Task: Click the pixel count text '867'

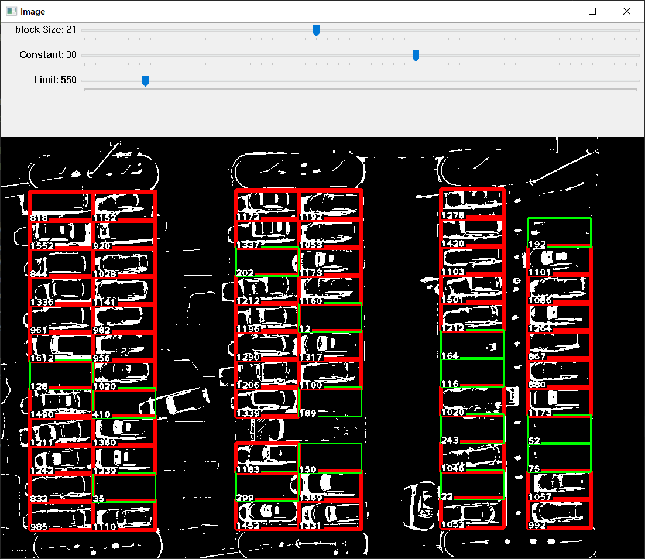Action: pyautogui.click(x=537, y=356)
